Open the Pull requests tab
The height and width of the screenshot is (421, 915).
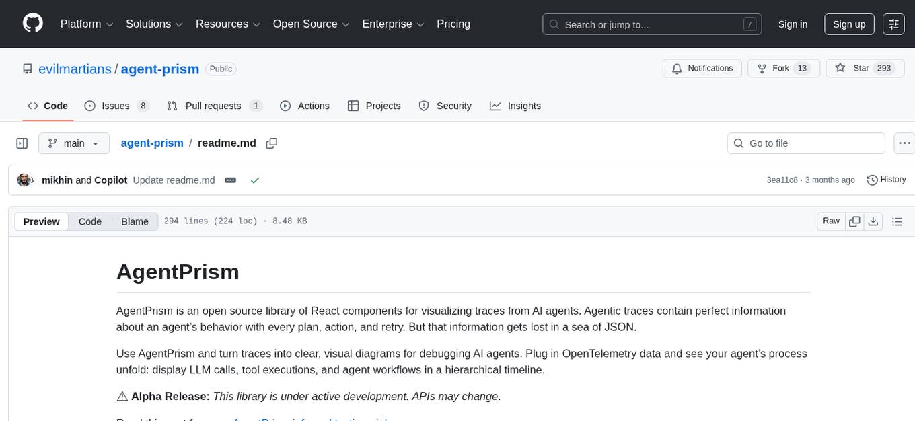click(x=213, y=106)
